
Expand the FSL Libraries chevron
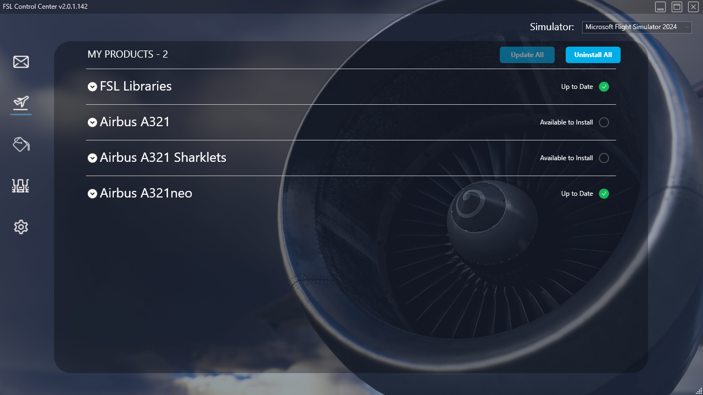pos(92,87)
